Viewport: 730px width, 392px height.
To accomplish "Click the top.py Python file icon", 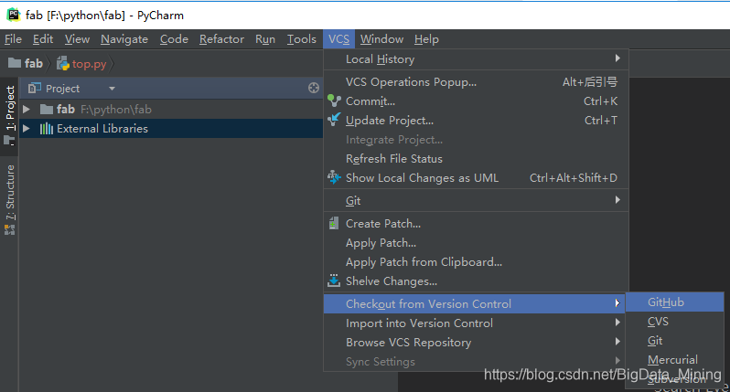I will click(63, 64).
